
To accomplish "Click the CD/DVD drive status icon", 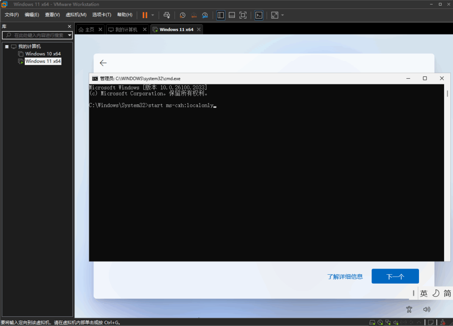I will click(x=380, y=322).
